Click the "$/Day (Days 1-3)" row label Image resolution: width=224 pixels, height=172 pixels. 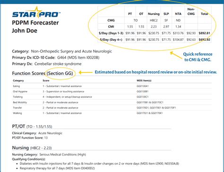point(111,33)
